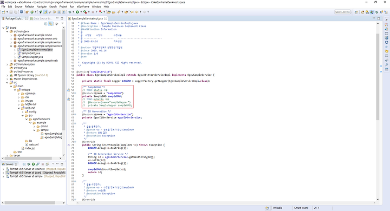Click the Smart Insert status field

pyautogui.click(x=301, y=208)
